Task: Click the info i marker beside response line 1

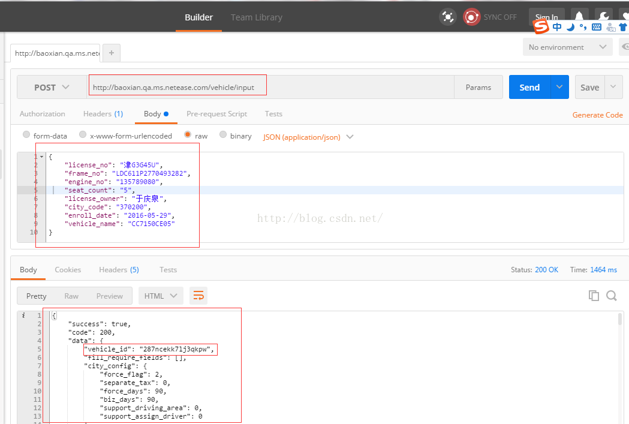Action: pos(23,315)
